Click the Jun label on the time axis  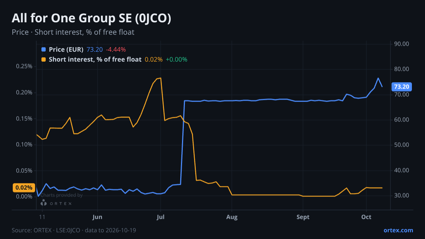[97, 217]
